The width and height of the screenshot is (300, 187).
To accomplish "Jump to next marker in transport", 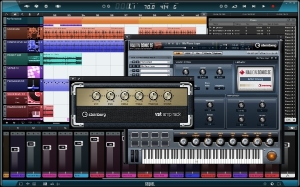I will [253, 6].
